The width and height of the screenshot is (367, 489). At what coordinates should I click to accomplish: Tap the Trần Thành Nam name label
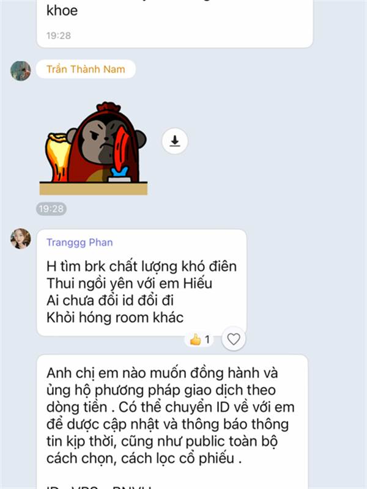click(86, 69)
